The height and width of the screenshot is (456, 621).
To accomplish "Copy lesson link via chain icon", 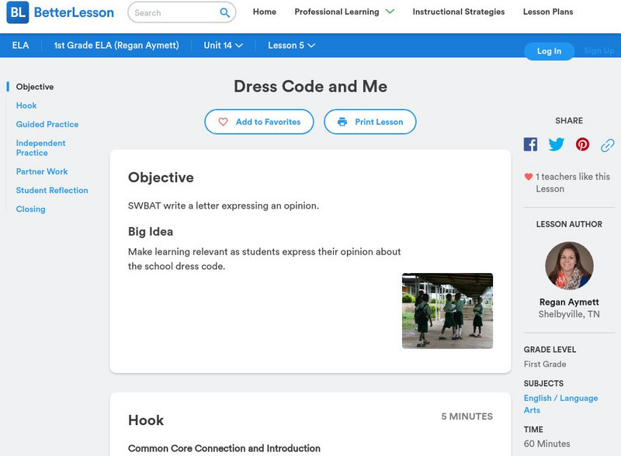I will pos(608,144).
